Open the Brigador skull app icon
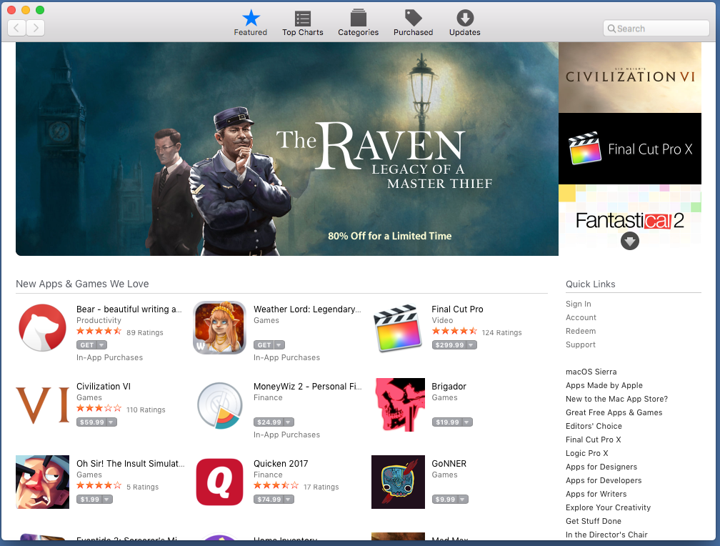720x546 pixels. click(x=398, y=404)
